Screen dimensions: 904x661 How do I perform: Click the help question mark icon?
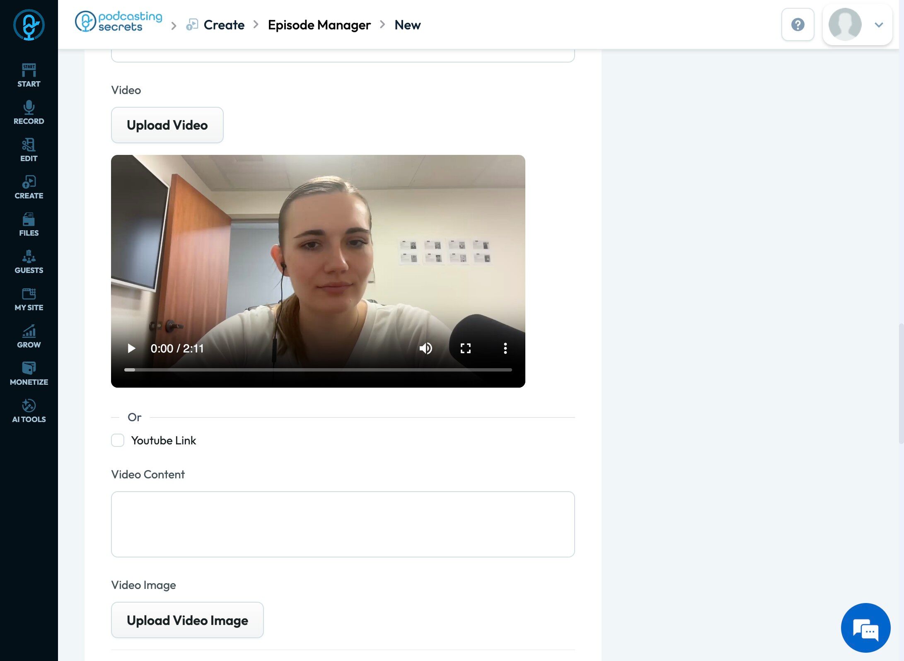pos(798,24)
